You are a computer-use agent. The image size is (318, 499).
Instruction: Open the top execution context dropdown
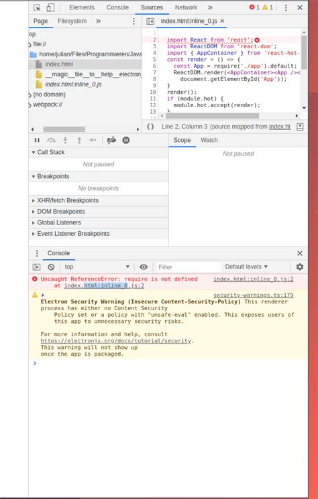pyautogui.click(x=97, y=267)
